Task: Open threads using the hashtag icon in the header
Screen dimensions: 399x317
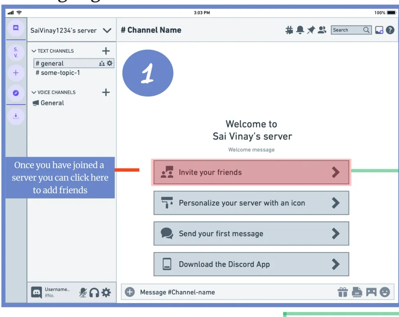Action: [x=289, y=30]
